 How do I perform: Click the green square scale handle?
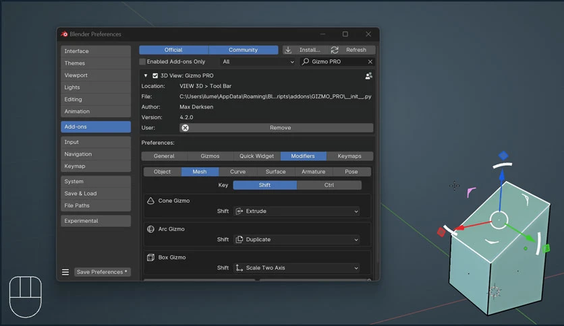pyautogui.click(x=546, y=248)
